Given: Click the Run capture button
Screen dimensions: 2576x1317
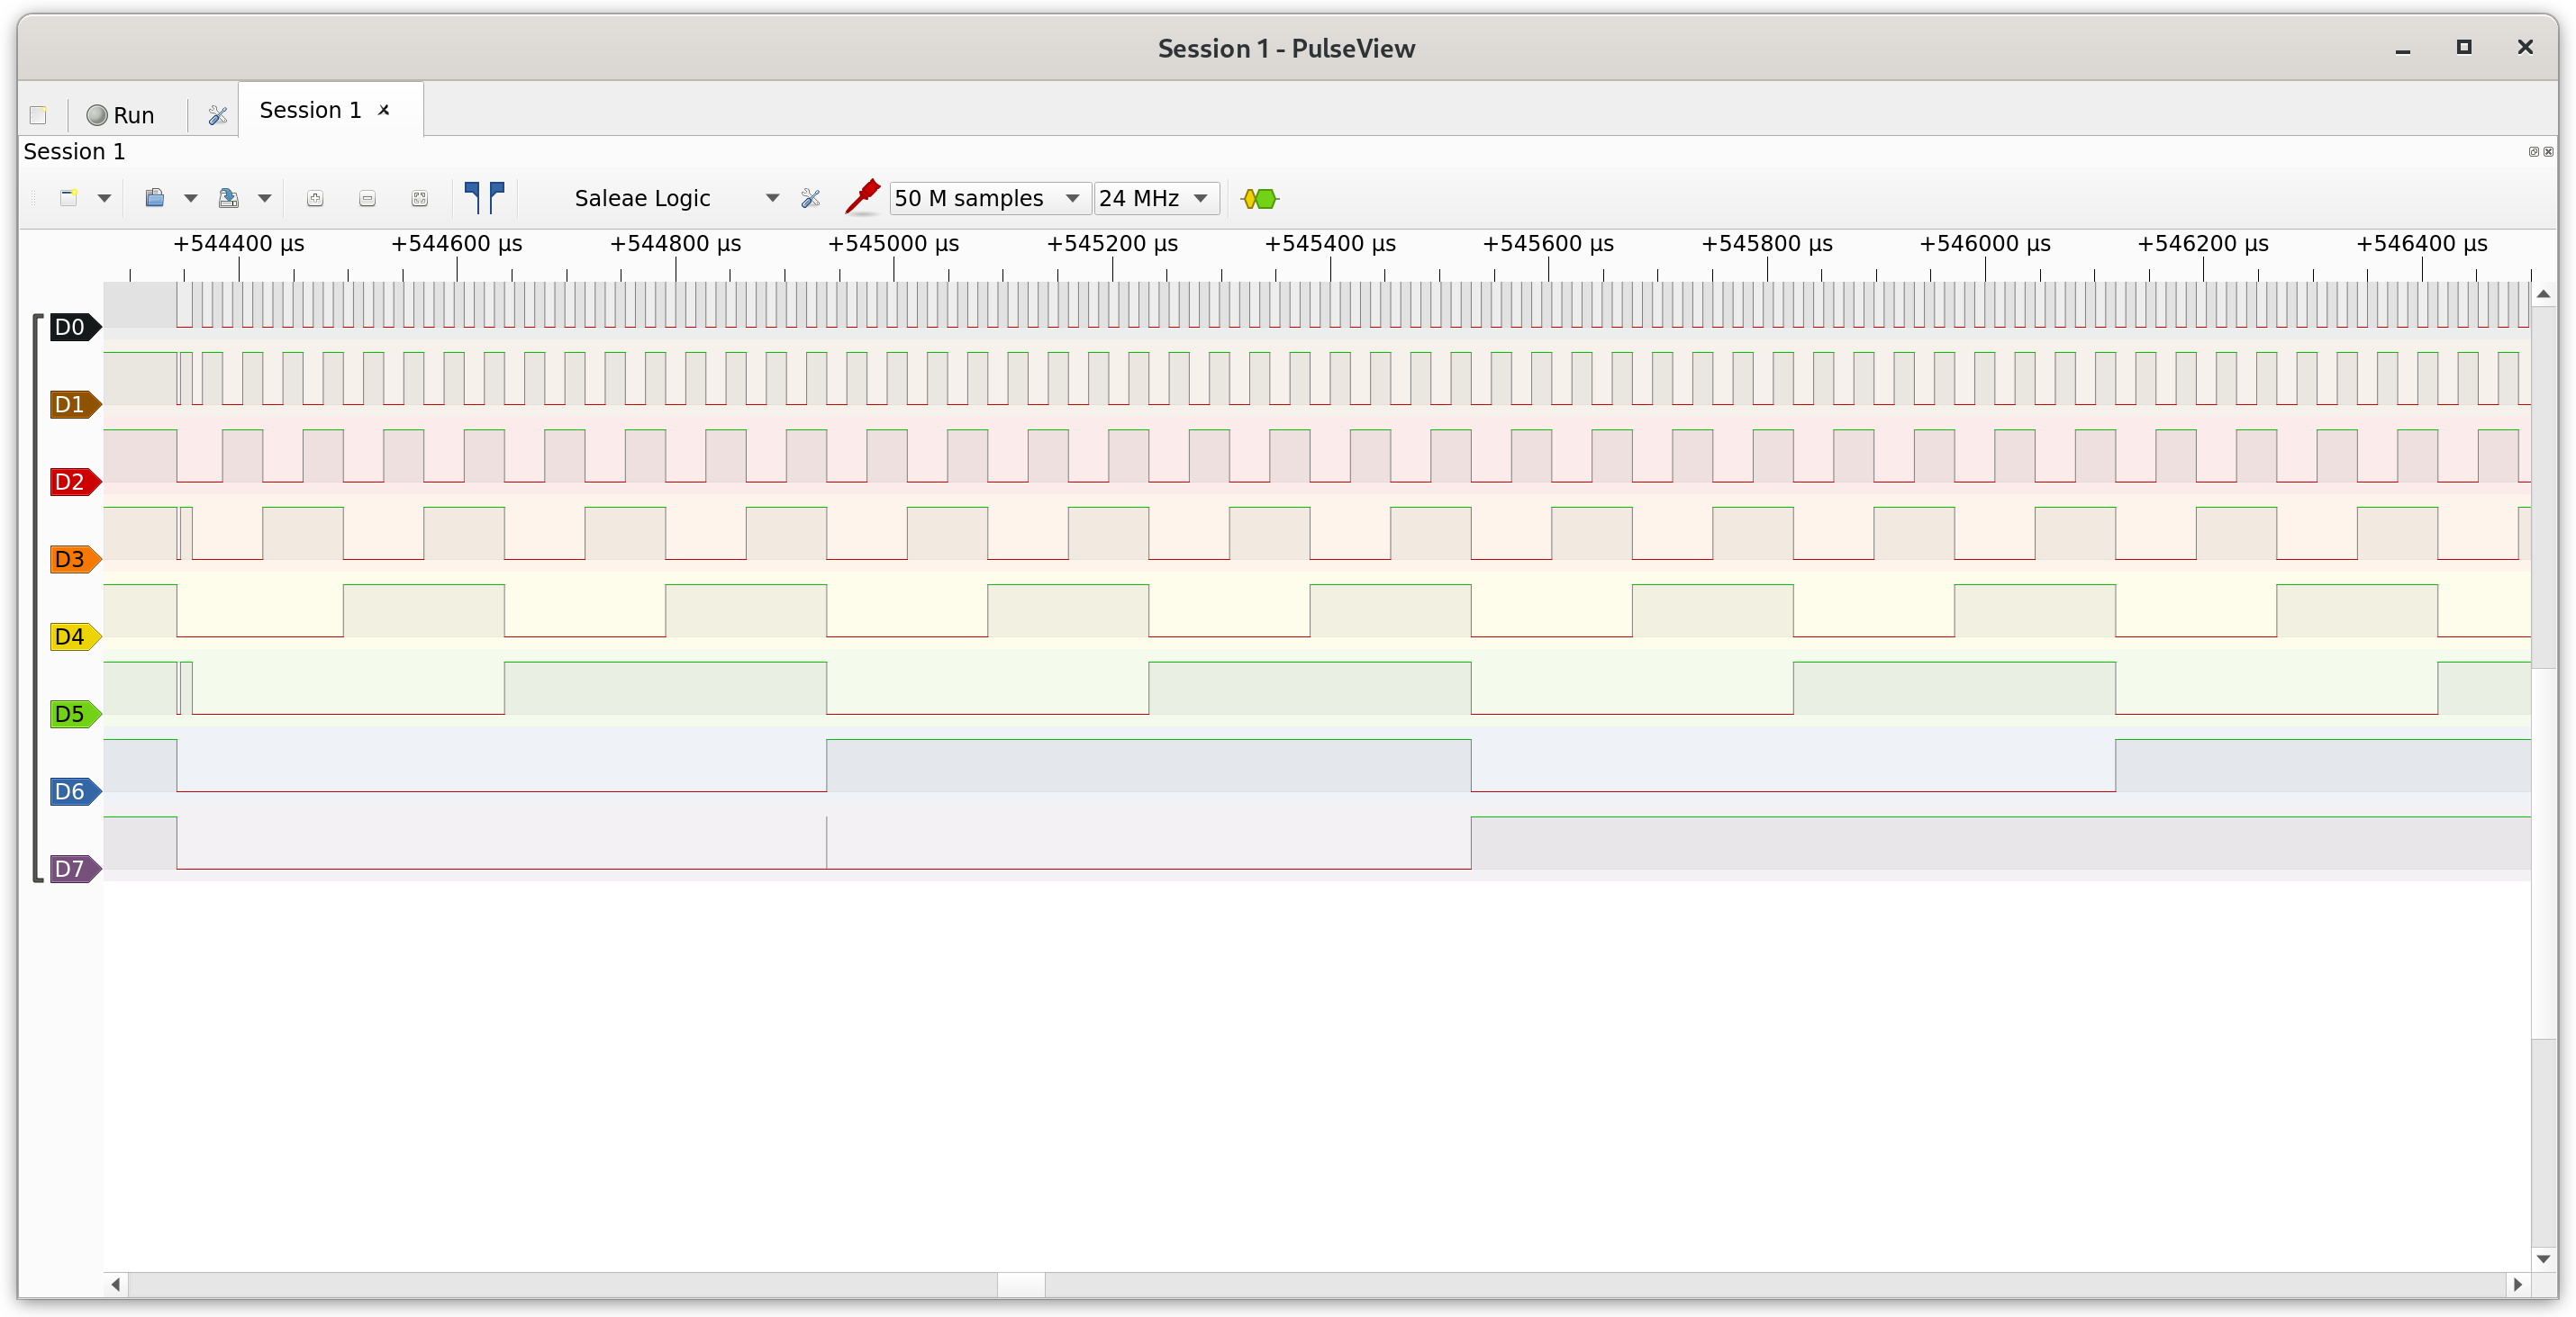Looking at the screenshot, I should (120, 115).
